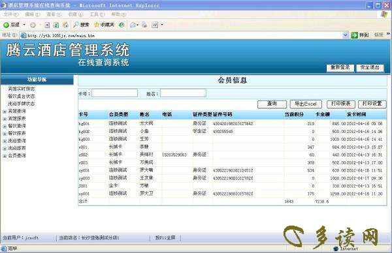This screenshot has width=392, height=253.
Task: Click the 打印设置 button
Action: point(372,104)
